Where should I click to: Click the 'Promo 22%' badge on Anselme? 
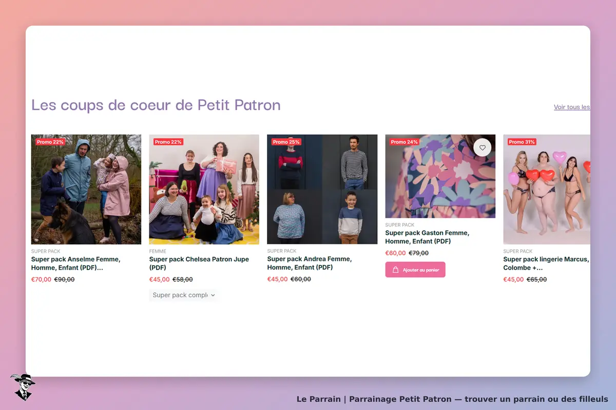click(x=50, y=142)
